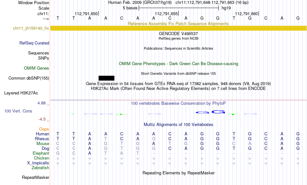This screenshot has height=185, width=307.
Task: Click the Multiz Alignments of 100 Vertebrates title
Action: coord(178,125)
